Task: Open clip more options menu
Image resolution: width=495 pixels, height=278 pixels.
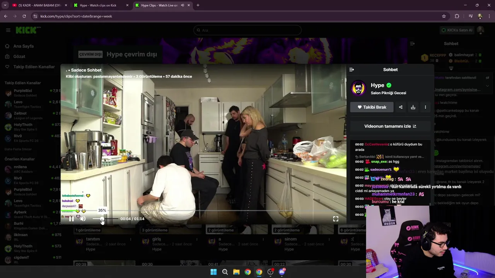Action: click(425, 107)
